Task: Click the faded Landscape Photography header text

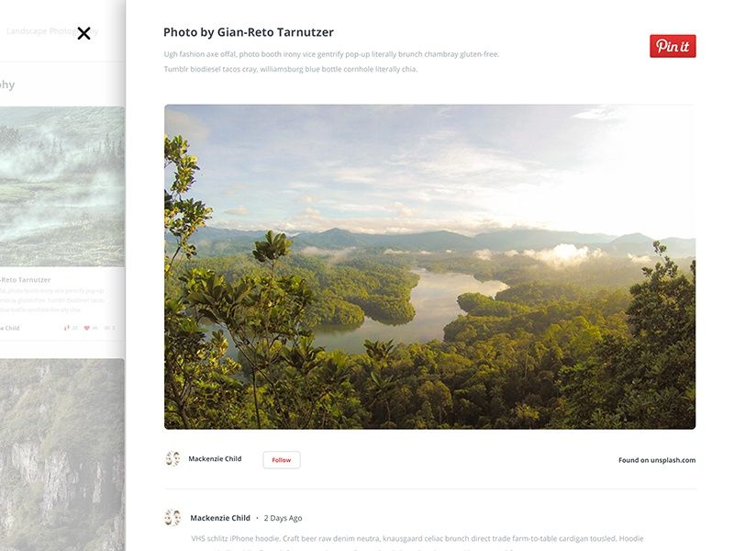Action: [52, 31]
